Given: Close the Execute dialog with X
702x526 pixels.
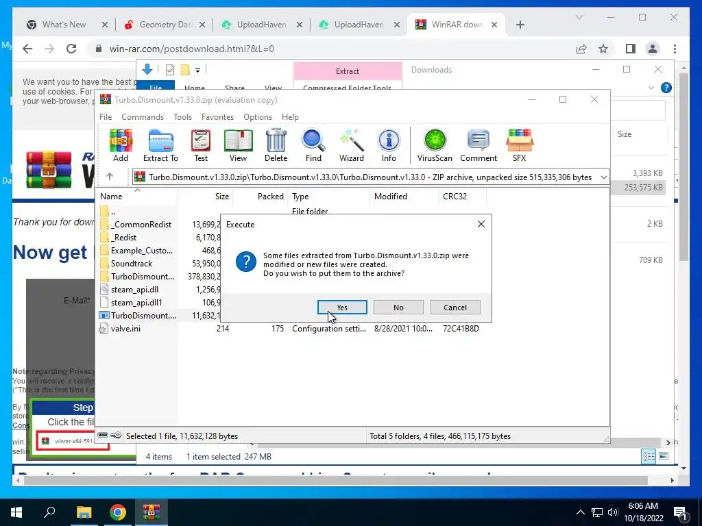Looking at the screenshot, I should tap(481, 224).
